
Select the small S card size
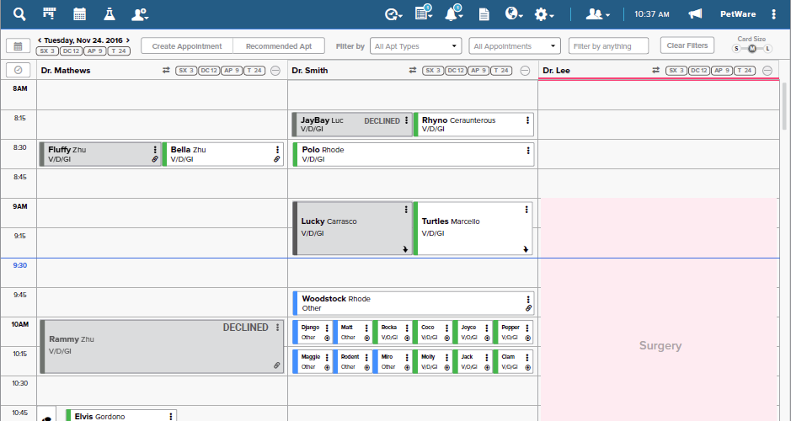(736, 48)
